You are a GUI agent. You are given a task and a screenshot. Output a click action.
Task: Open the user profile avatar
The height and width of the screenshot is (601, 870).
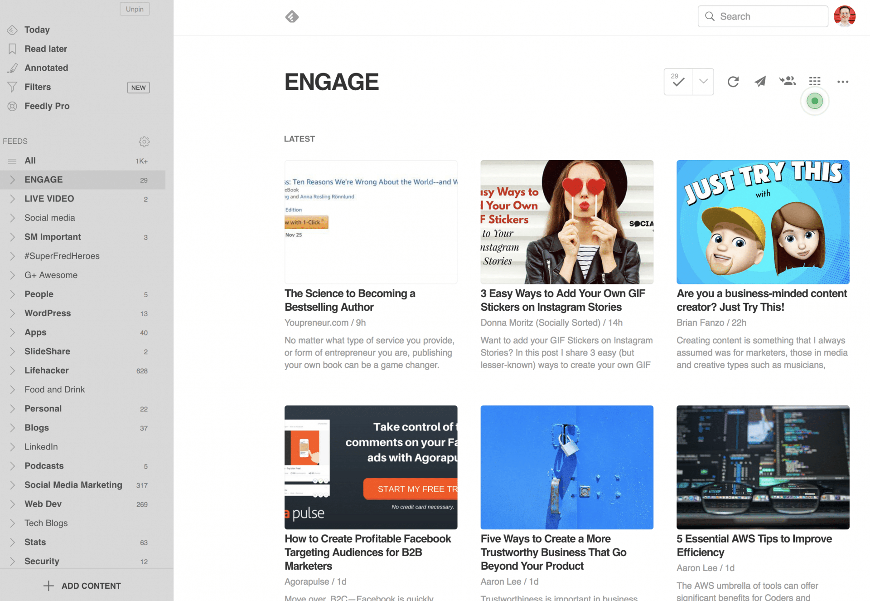[x=845, y=16]
